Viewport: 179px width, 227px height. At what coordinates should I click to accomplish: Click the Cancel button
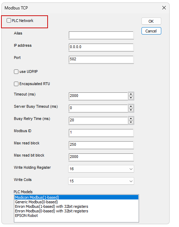tap(151, 31)
